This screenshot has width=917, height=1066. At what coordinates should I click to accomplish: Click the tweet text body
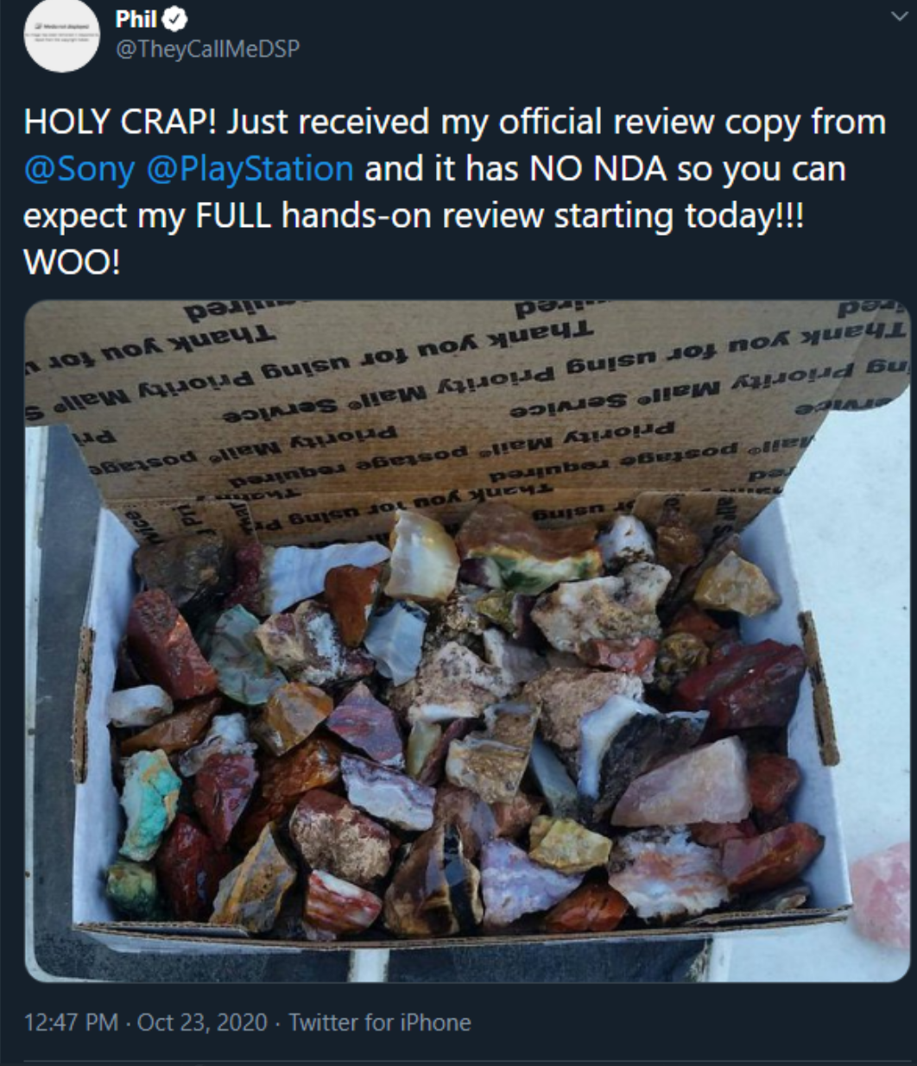pos(456,192)
